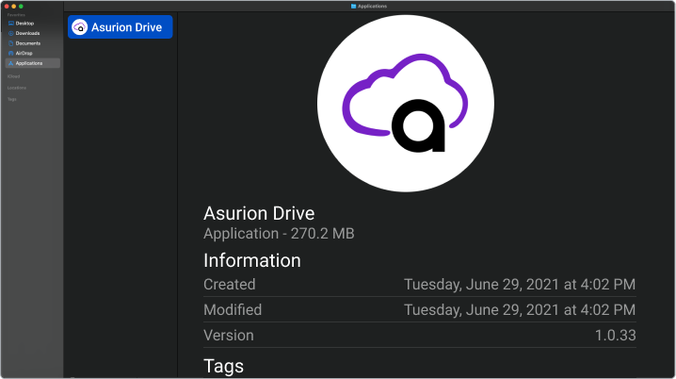Click the Created date value
Viewport: 676px width, 379px height.
tap(520, 285)
